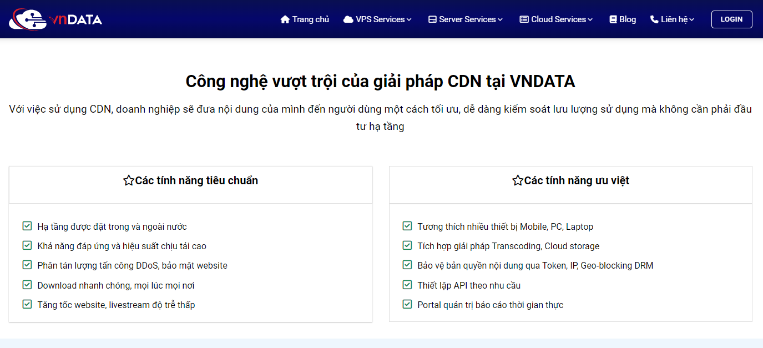The width and height of the screenshot is (763, 348).
Task: Click text Download nhanh chóng, mọi lúc mọi nơi
Action: point(116,285)
